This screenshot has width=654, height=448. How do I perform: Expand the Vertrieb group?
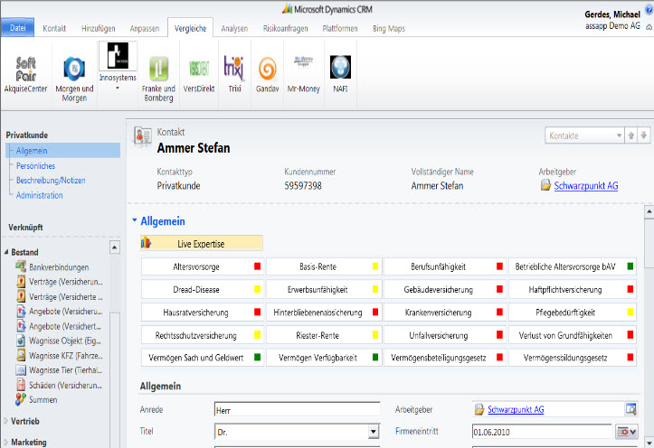(x=5, y=421)
